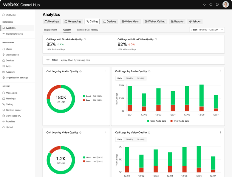Viewport: 232px width, 177px height.
Task: Select Daily on the video quality chart
Action: (119, 140)
